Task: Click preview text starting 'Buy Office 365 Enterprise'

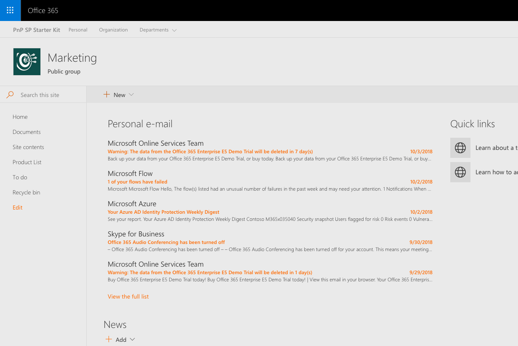Action: [270, 280]
